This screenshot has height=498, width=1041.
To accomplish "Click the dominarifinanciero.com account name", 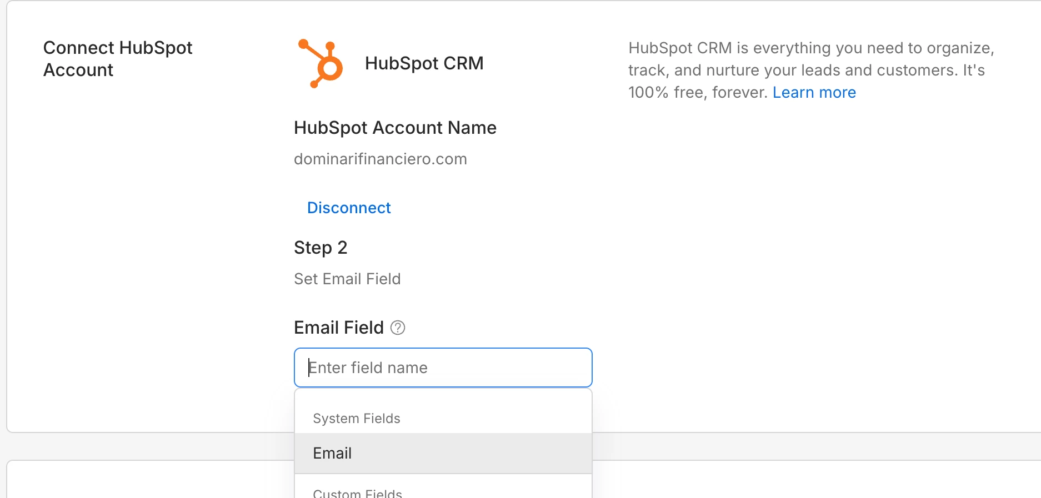I will 381,159.
